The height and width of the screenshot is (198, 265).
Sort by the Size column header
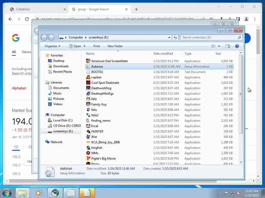224,54
